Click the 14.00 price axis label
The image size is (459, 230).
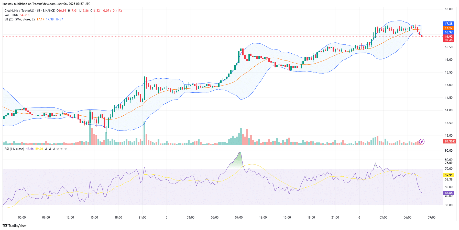click(449, 110)
